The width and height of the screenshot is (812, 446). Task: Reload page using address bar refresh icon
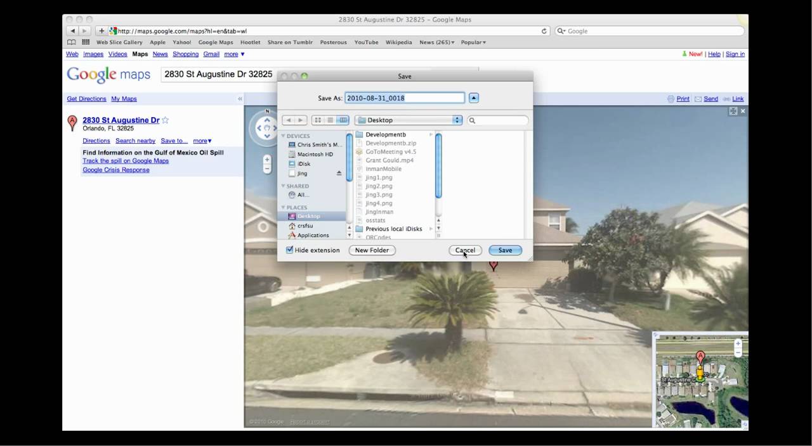click(544, 30)
